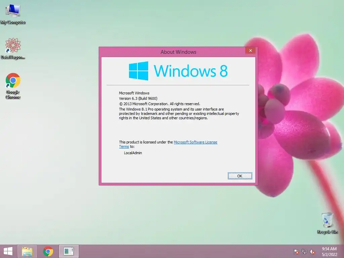Close the About Windows dialog
The height and width of the screenshot is (258, 344).
point(250,51)
